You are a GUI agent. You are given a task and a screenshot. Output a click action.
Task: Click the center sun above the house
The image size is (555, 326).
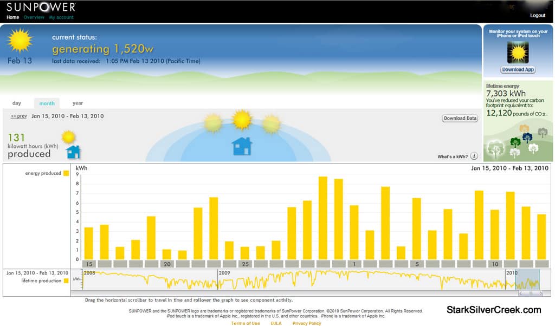coord(241,120)
